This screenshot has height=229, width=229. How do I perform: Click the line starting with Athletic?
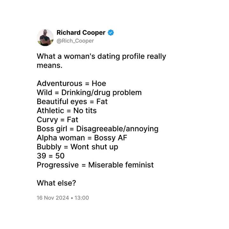point(67,111)
